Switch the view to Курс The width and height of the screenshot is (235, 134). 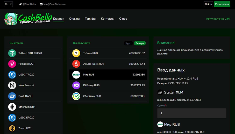(128, 43)
